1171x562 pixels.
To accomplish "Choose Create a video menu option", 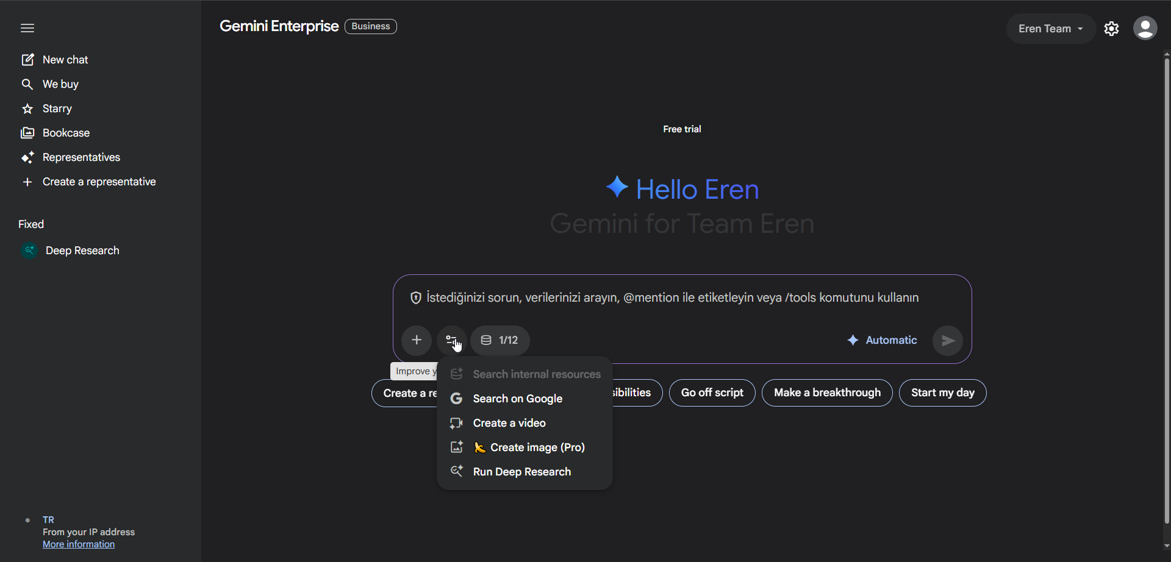I will [509, 423].
